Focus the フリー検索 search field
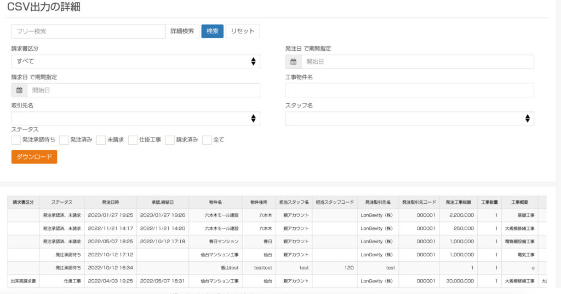This screenshot has width=561, height=294. point(88,31)
